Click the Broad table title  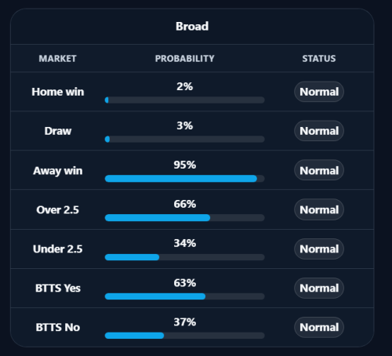coord(192,26)
